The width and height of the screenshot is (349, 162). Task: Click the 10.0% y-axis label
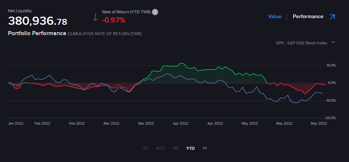330,65
